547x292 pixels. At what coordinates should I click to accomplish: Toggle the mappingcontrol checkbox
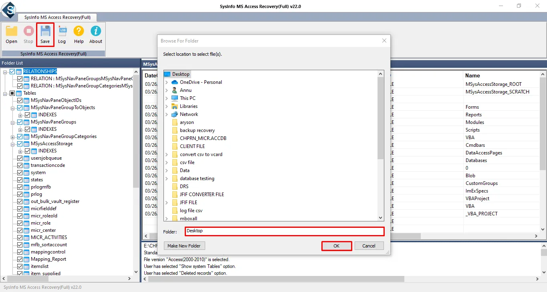pos(20,252)
